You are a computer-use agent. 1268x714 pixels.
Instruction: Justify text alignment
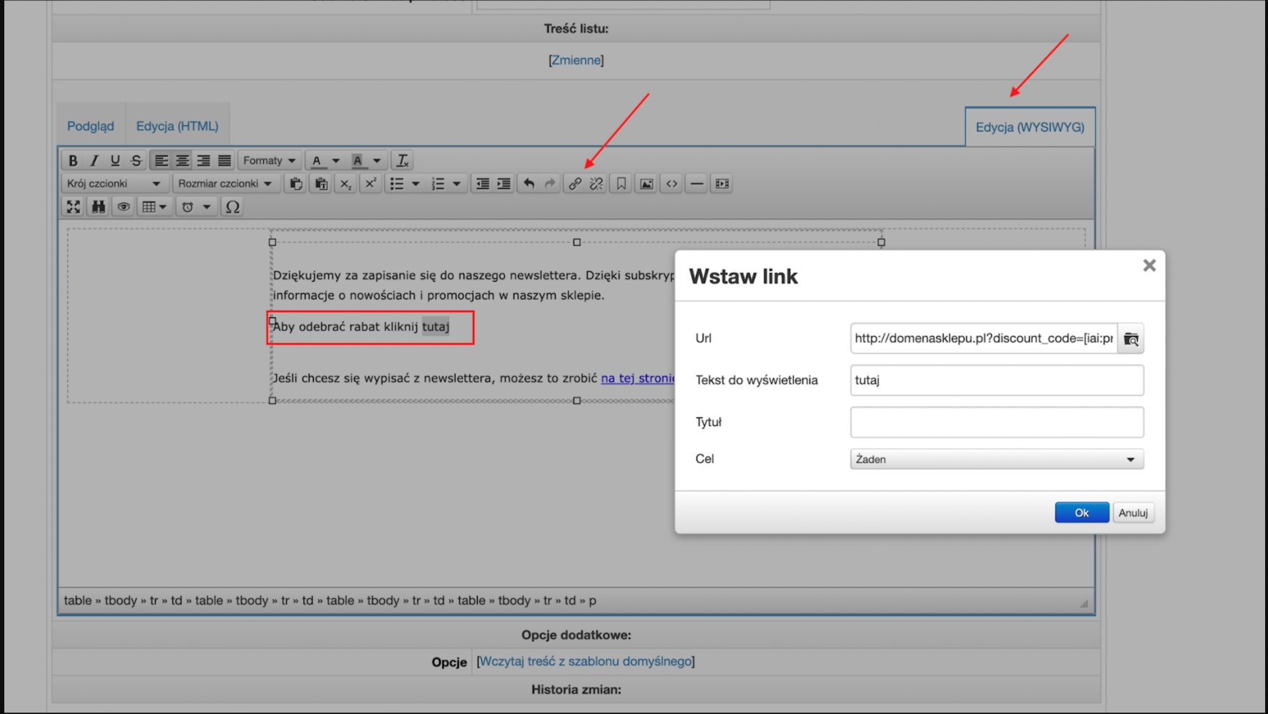tap(225, 161)
